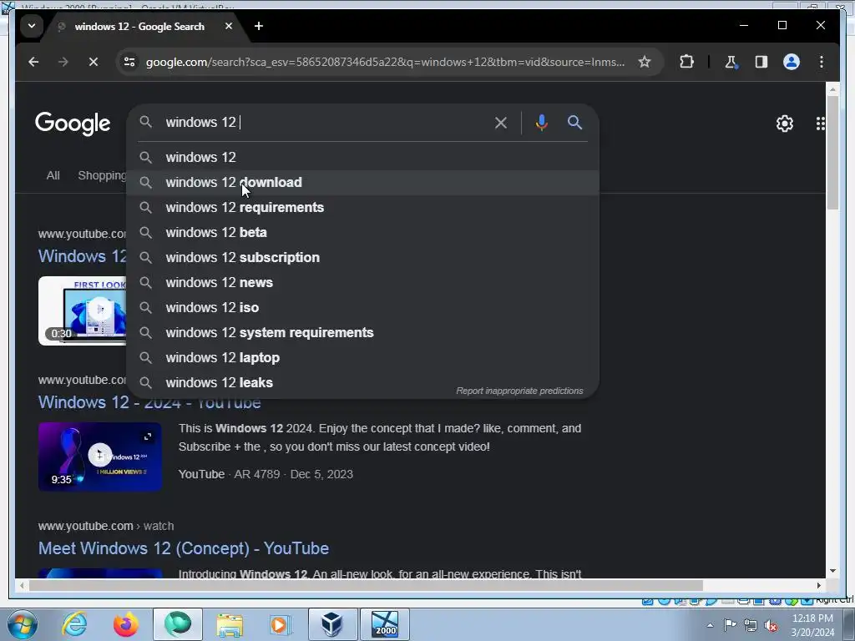Image resolution: width=855 pixels, height=641 pixels.
Task: Play the 0:30 First Look video thumbnail
Action: point(83,310)
